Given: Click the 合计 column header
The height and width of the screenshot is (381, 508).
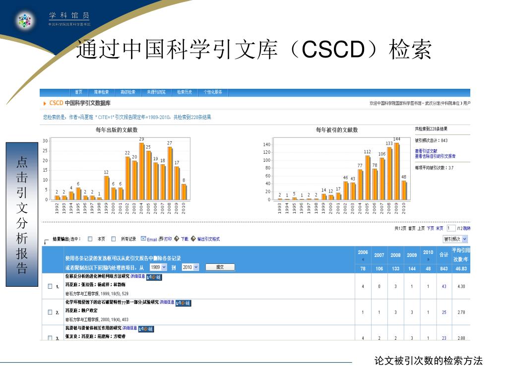Looking at the screenshot, I should pyautogui.click(x=444, y=255).
